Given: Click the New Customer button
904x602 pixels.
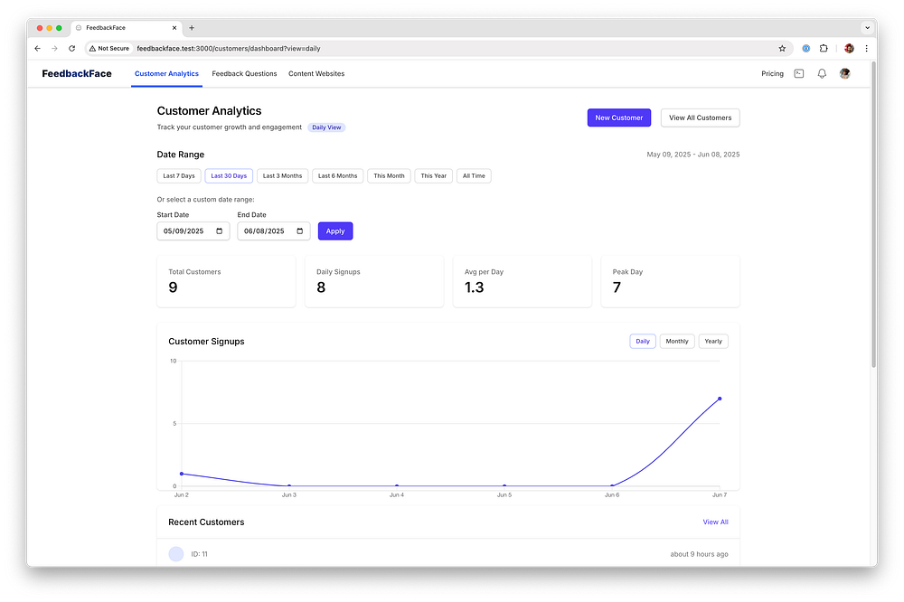Looking at the screenshot, I should [x=619, y=118].
